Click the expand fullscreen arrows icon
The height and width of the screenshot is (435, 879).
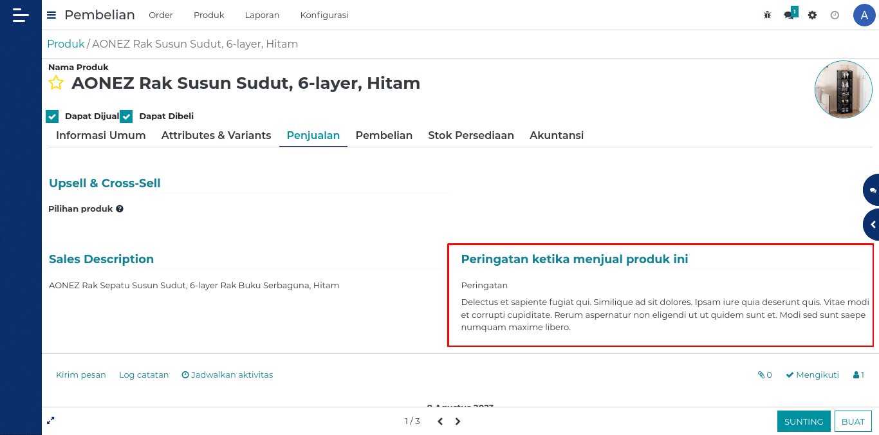click(51, 421)
